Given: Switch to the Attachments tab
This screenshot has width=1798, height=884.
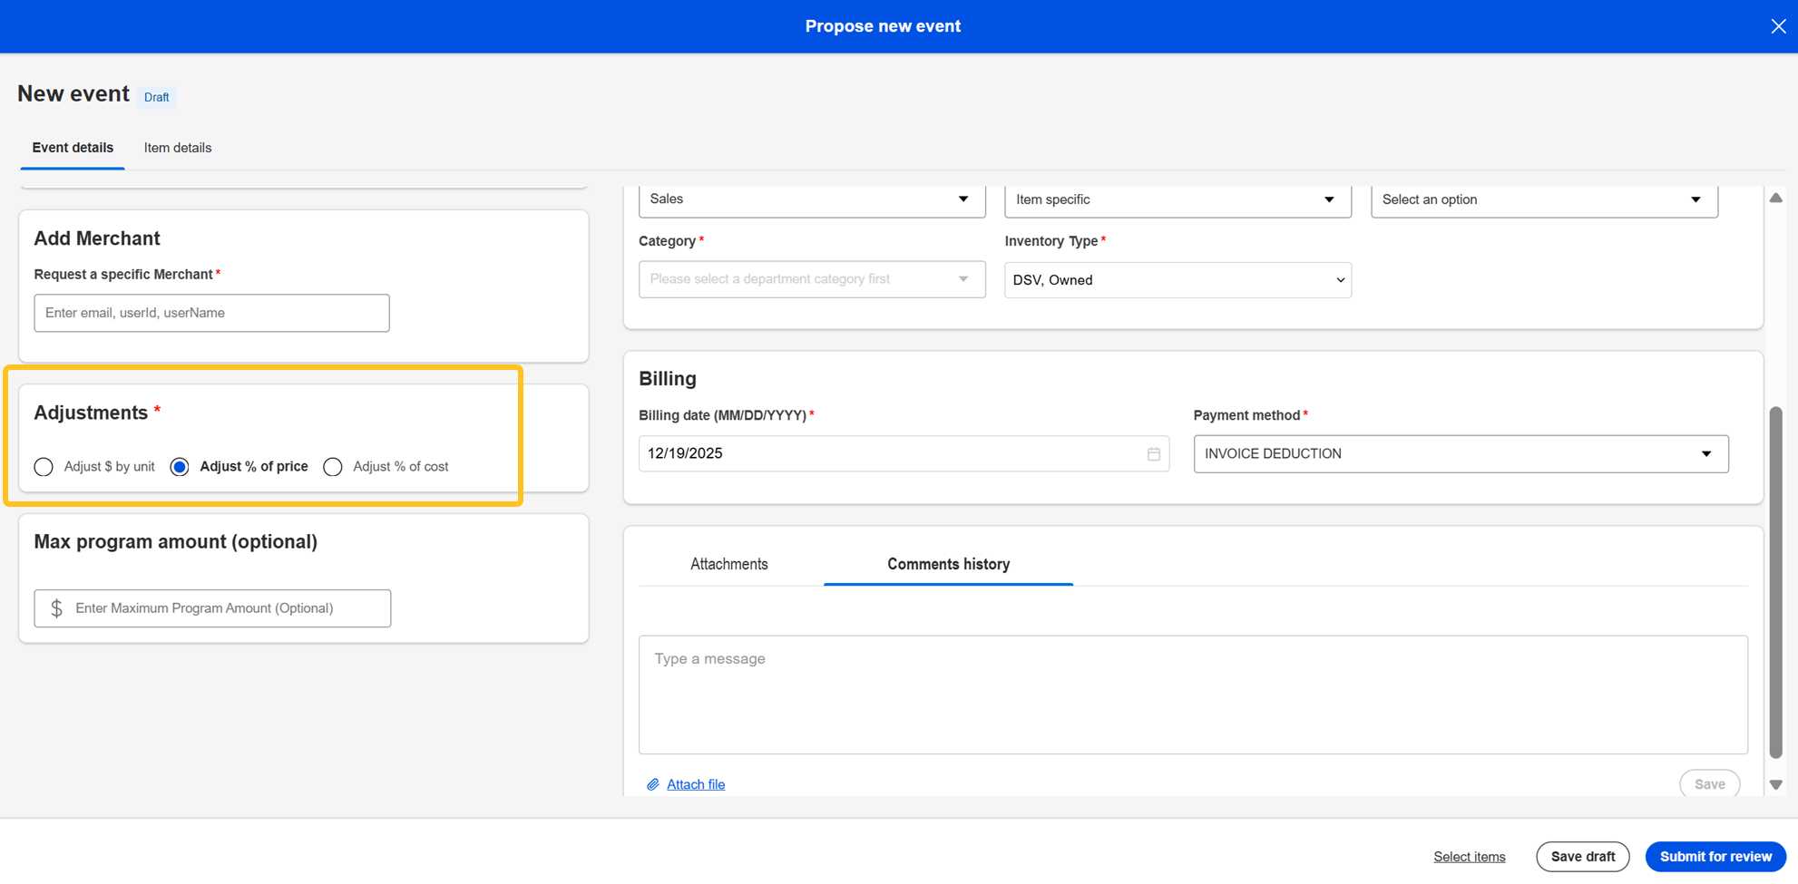Looking at the screenshot, I should (x=728, y=564).
